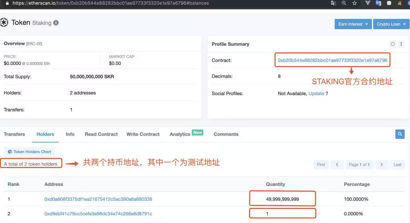Click the Address column header
Screen dimensions: 410x223
[x=54, y=184]
